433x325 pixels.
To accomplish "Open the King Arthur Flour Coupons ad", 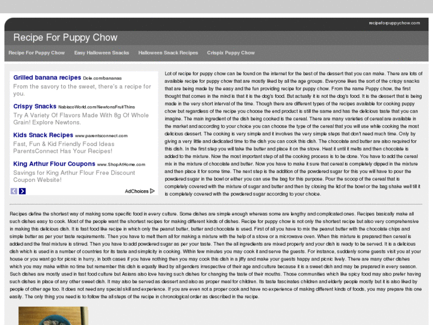I will [x=54, y=164].
